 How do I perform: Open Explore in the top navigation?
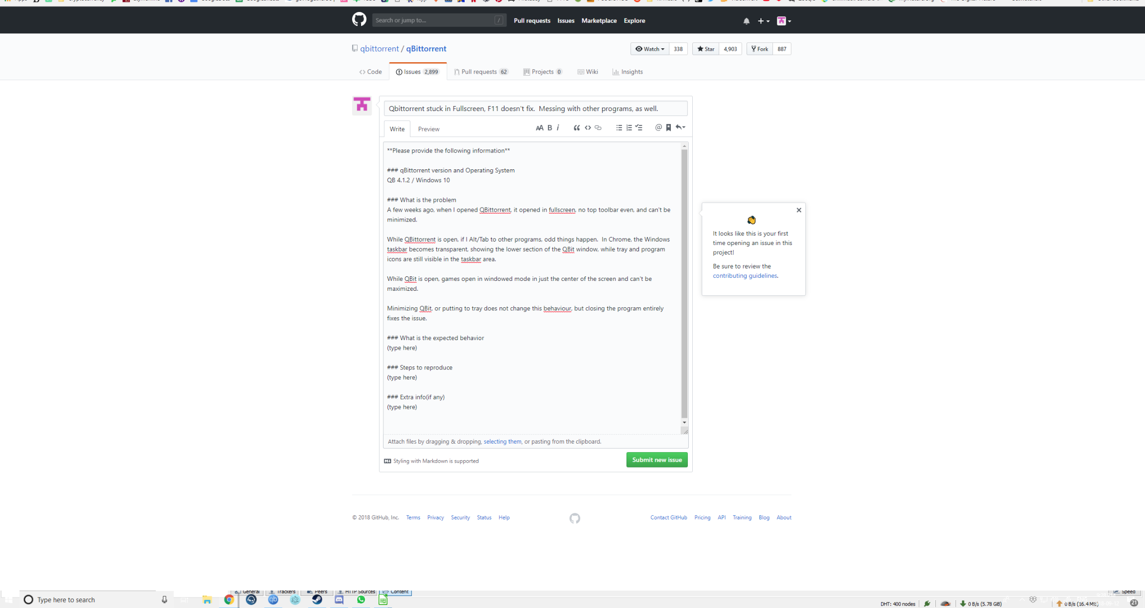click(635, 20)
